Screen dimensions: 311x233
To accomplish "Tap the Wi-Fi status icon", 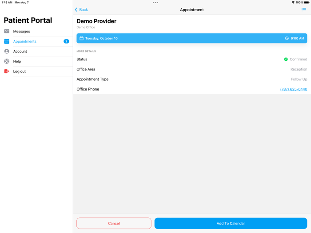I will pyautogui.click(x=293, y=2).
